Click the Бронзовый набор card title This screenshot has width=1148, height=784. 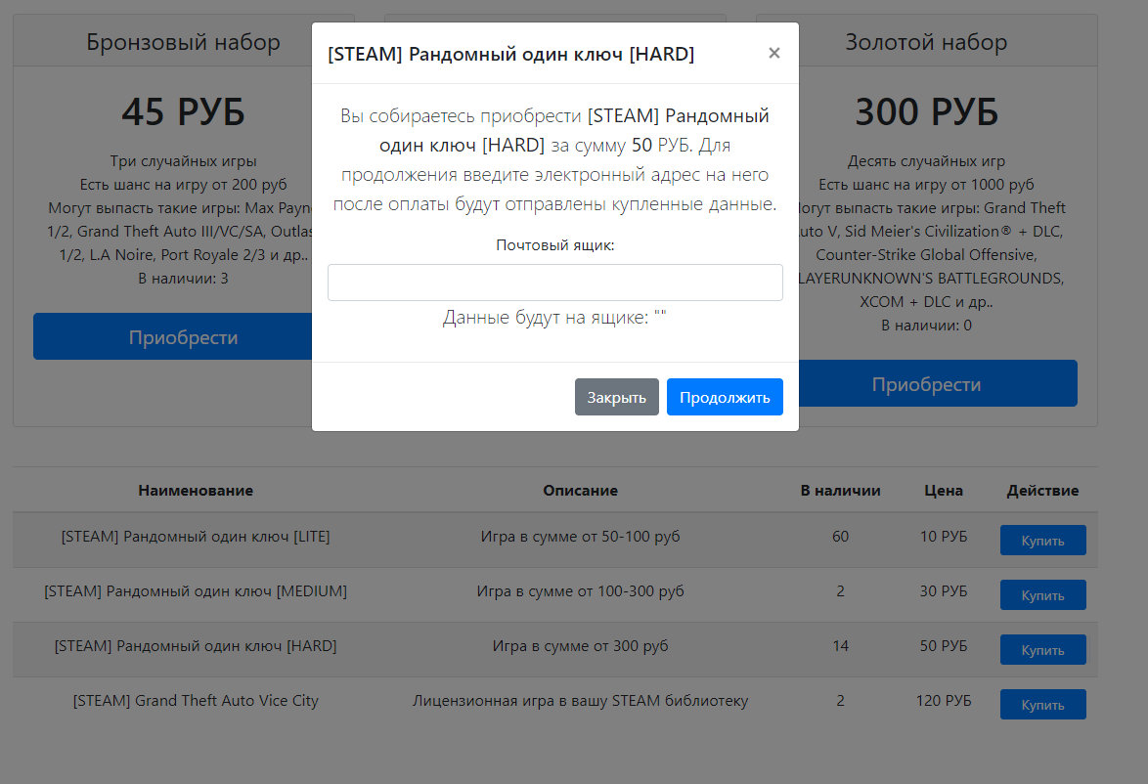click(x=183, y=42)
